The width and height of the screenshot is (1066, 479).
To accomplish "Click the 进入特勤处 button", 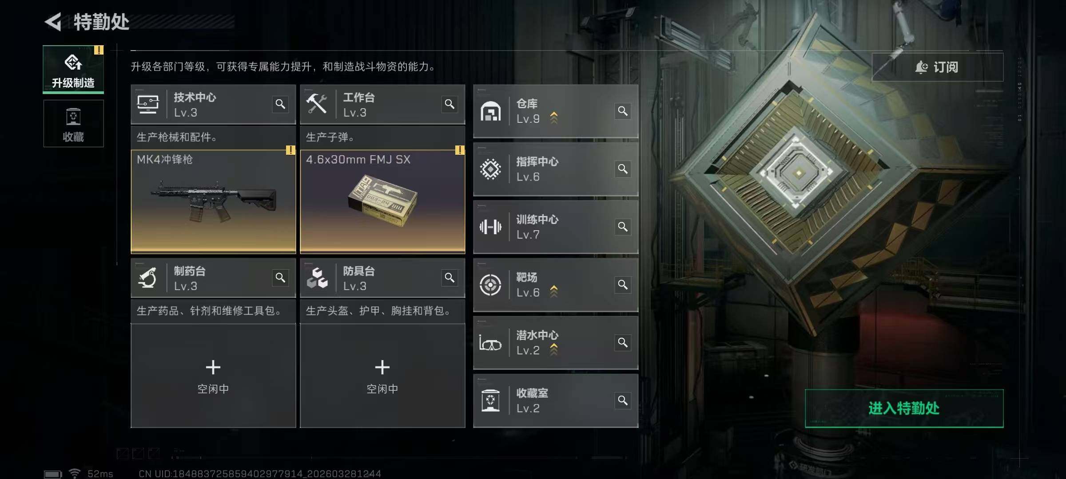I will click(904, 408).
